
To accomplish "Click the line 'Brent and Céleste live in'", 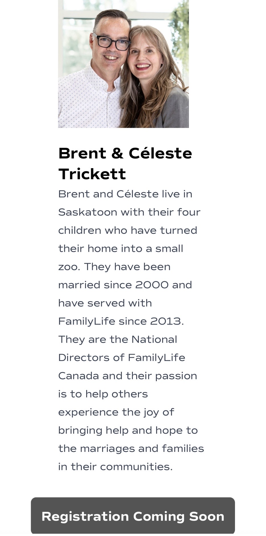I will coord(125,194).
